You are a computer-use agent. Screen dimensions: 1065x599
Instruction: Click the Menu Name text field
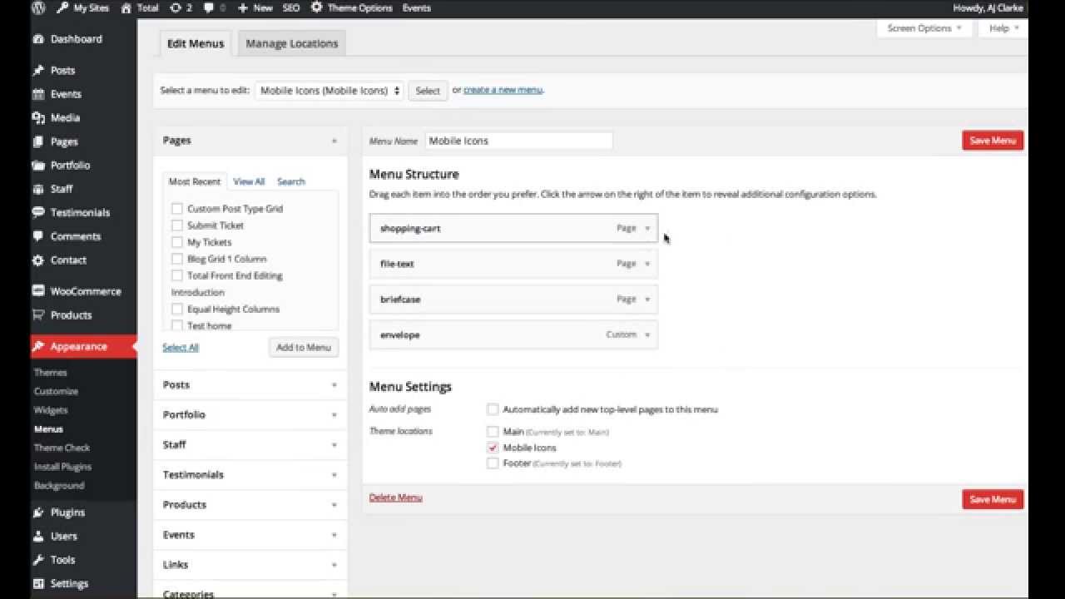[x=518, y=141]
